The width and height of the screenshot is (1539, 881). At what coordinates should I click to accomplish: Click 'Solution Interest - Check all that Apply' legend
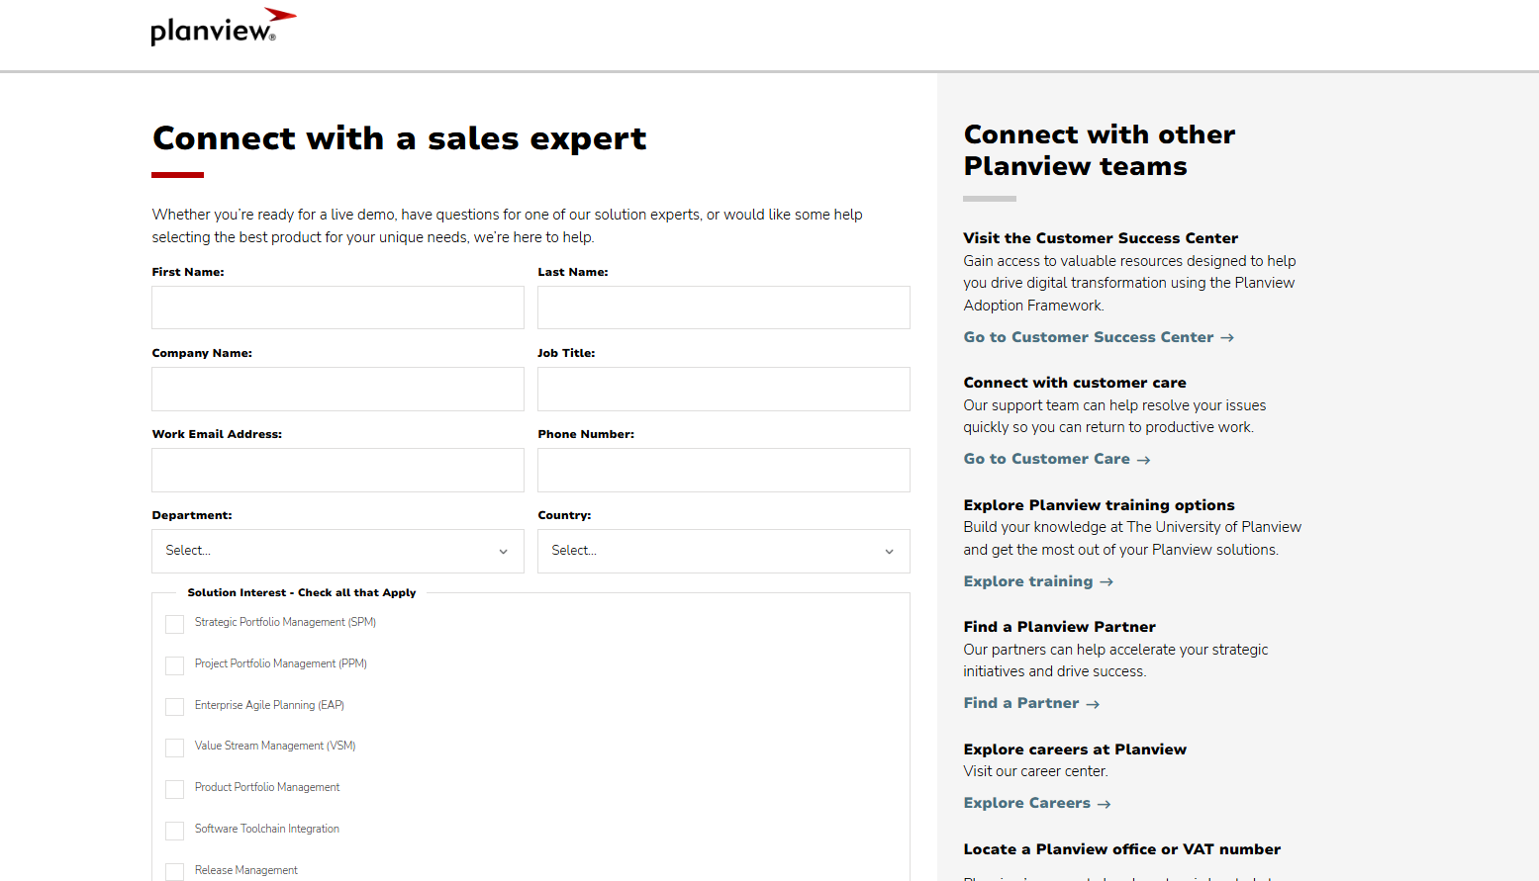click(x=302, y=593)
